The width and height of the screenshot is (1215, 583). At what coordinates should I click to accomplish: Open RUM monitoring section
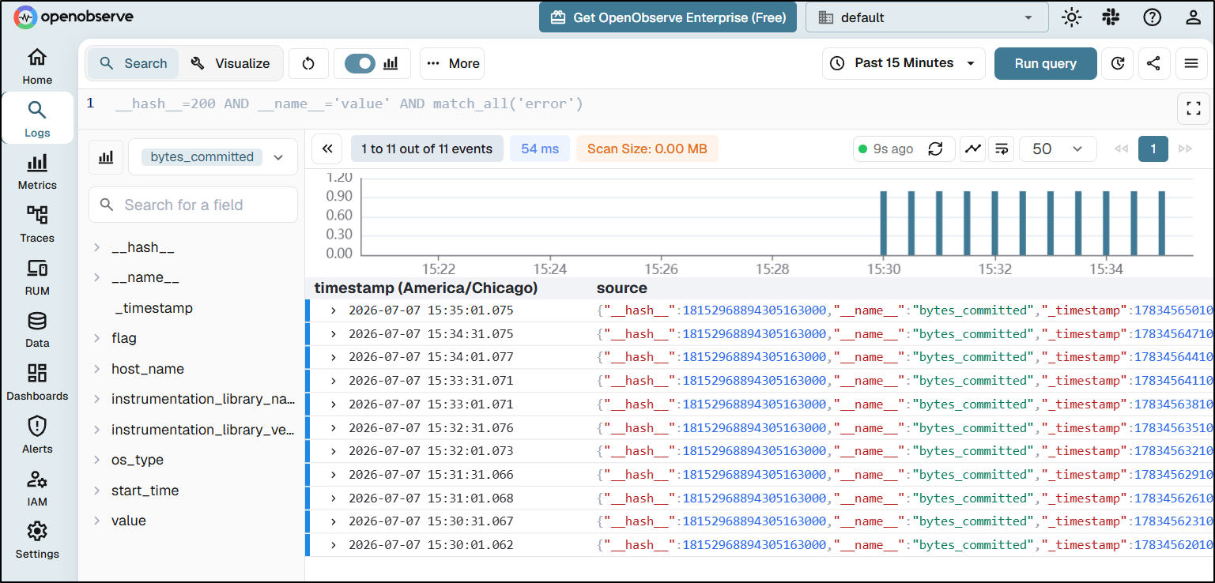pyautogui.click(x=37, y=277)
